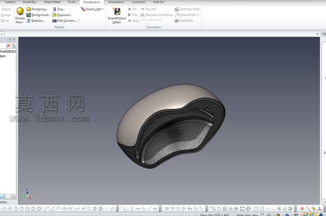This screenshot has width=326, height=216.
Task: Click the browser panel horizontal scrollbar thumb
Action: point(2,196)
